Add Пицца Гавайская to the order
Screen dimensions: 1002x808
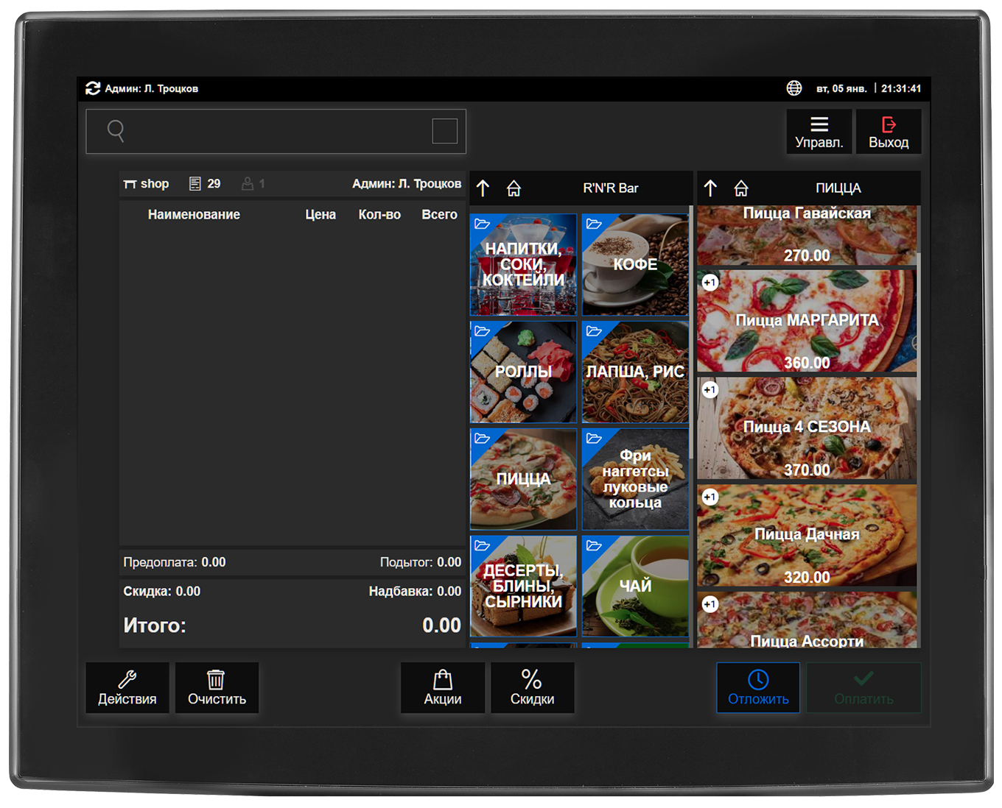pyautogui.click(x=807, y=235)
